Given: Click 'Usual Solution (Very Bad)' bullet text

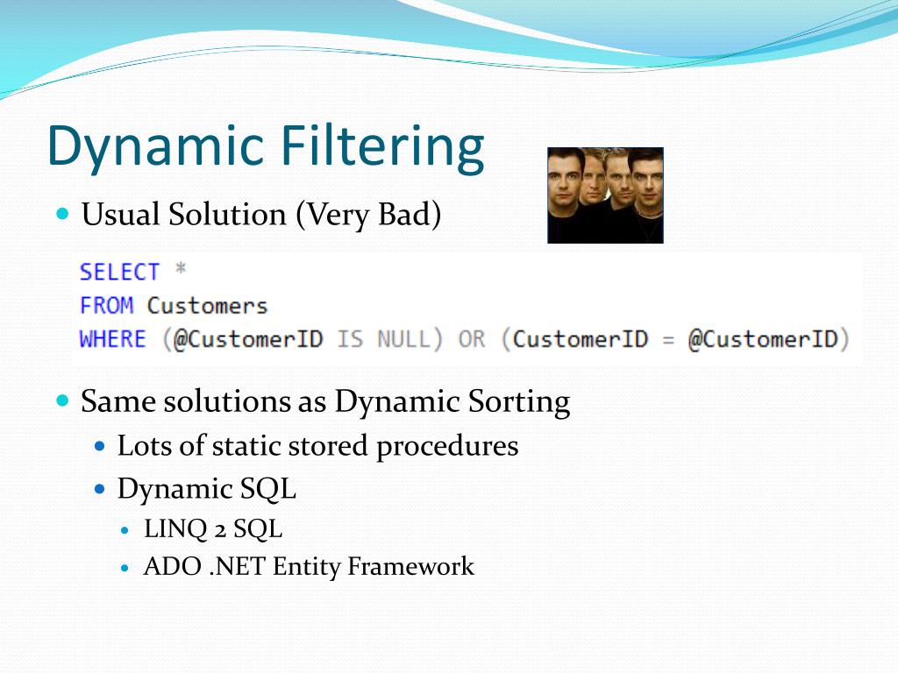Looking at the screenshot, I should point(261,215).
